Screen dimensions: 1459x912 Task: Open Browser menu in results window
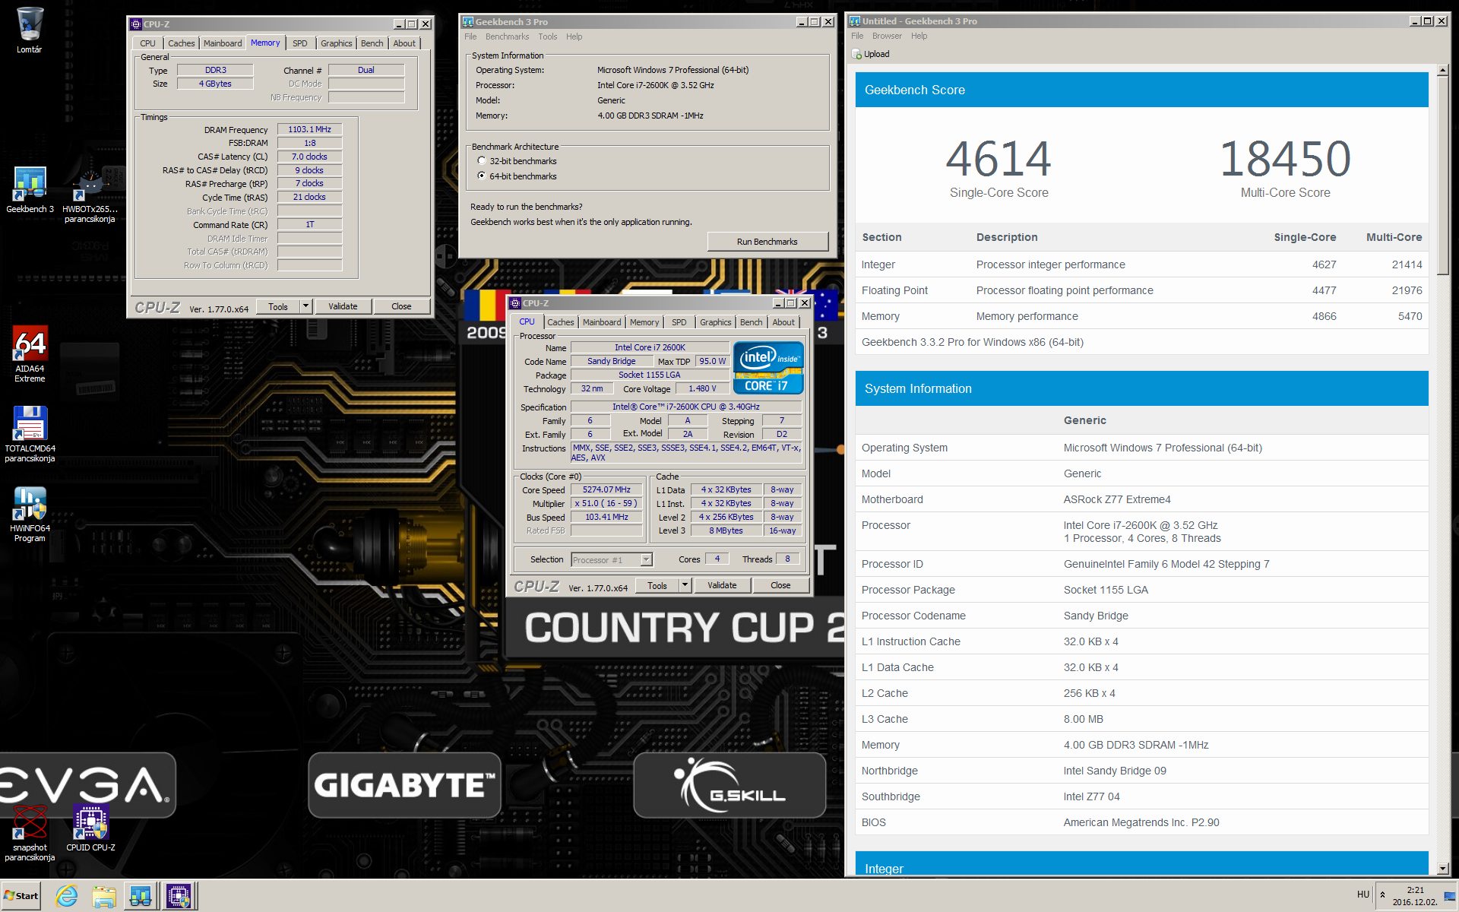point(887,36)
